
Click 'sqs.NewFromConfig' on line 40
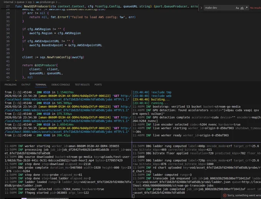point(55,57)
